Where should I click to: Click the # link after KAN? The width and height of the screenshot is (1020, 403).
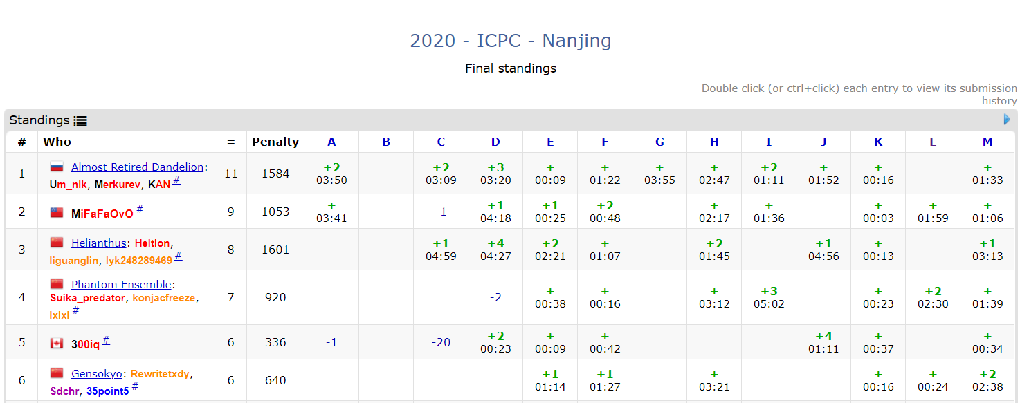(176, 180)
